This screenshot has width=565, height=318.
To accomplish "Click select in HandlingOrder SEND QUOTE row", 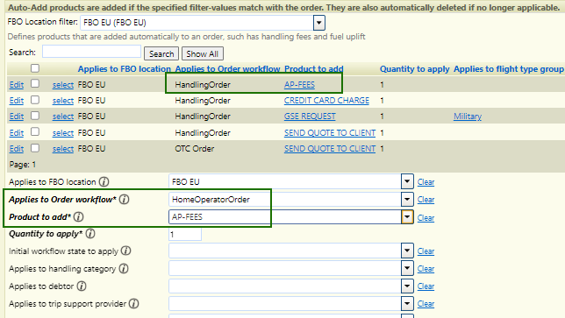I will pyautogui.click(x=63, y=133).
